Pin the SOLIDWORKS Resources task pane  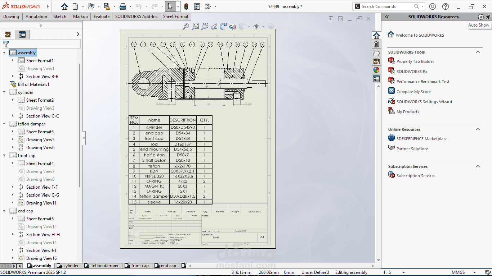click(x=488, y=17)
